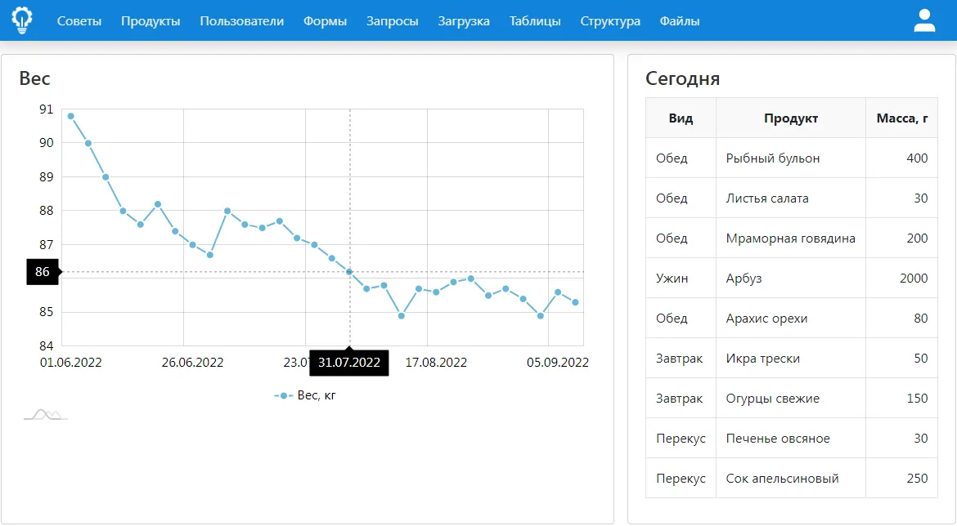Screen dimensions: 957x526
Task: Sort table by the Вид column header
Action: tap(681, 118)
